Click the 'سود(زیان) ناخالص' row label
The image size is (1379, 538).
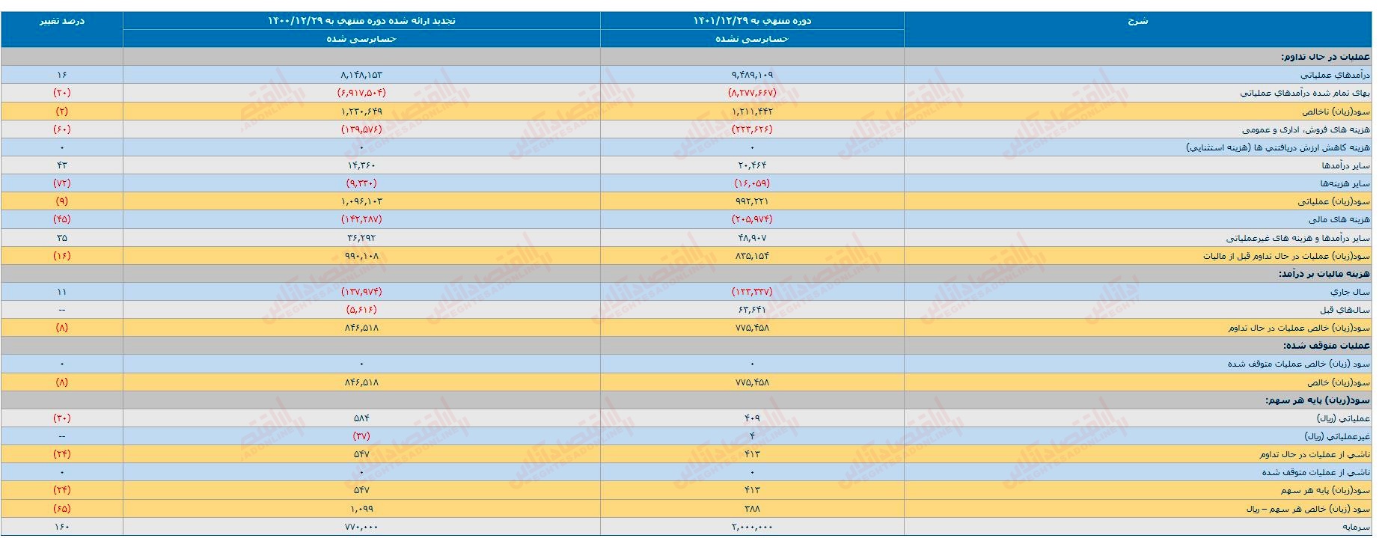1336,111
